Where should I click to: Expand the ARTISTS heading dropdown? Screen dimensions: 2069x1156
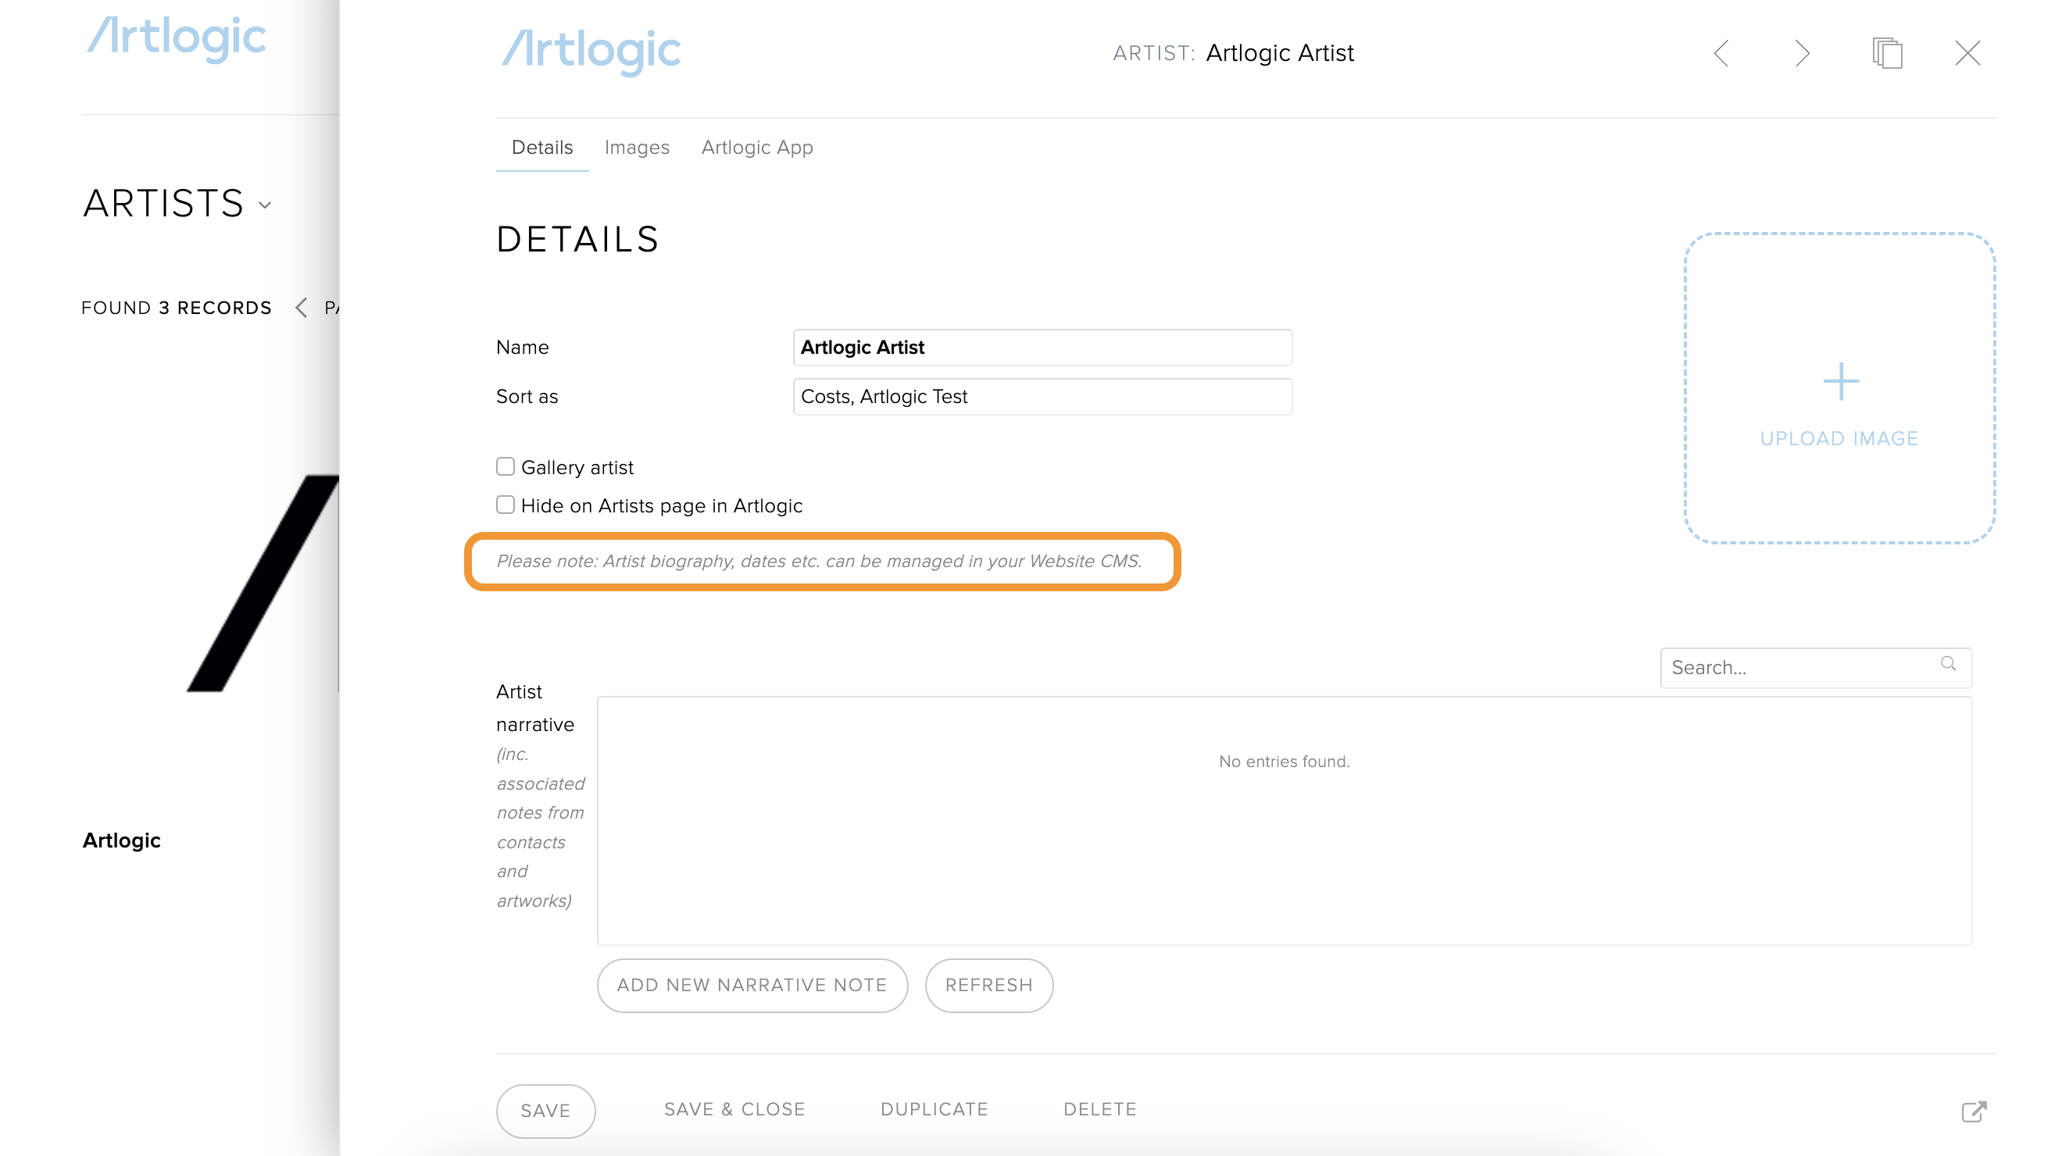coord(265,205)
